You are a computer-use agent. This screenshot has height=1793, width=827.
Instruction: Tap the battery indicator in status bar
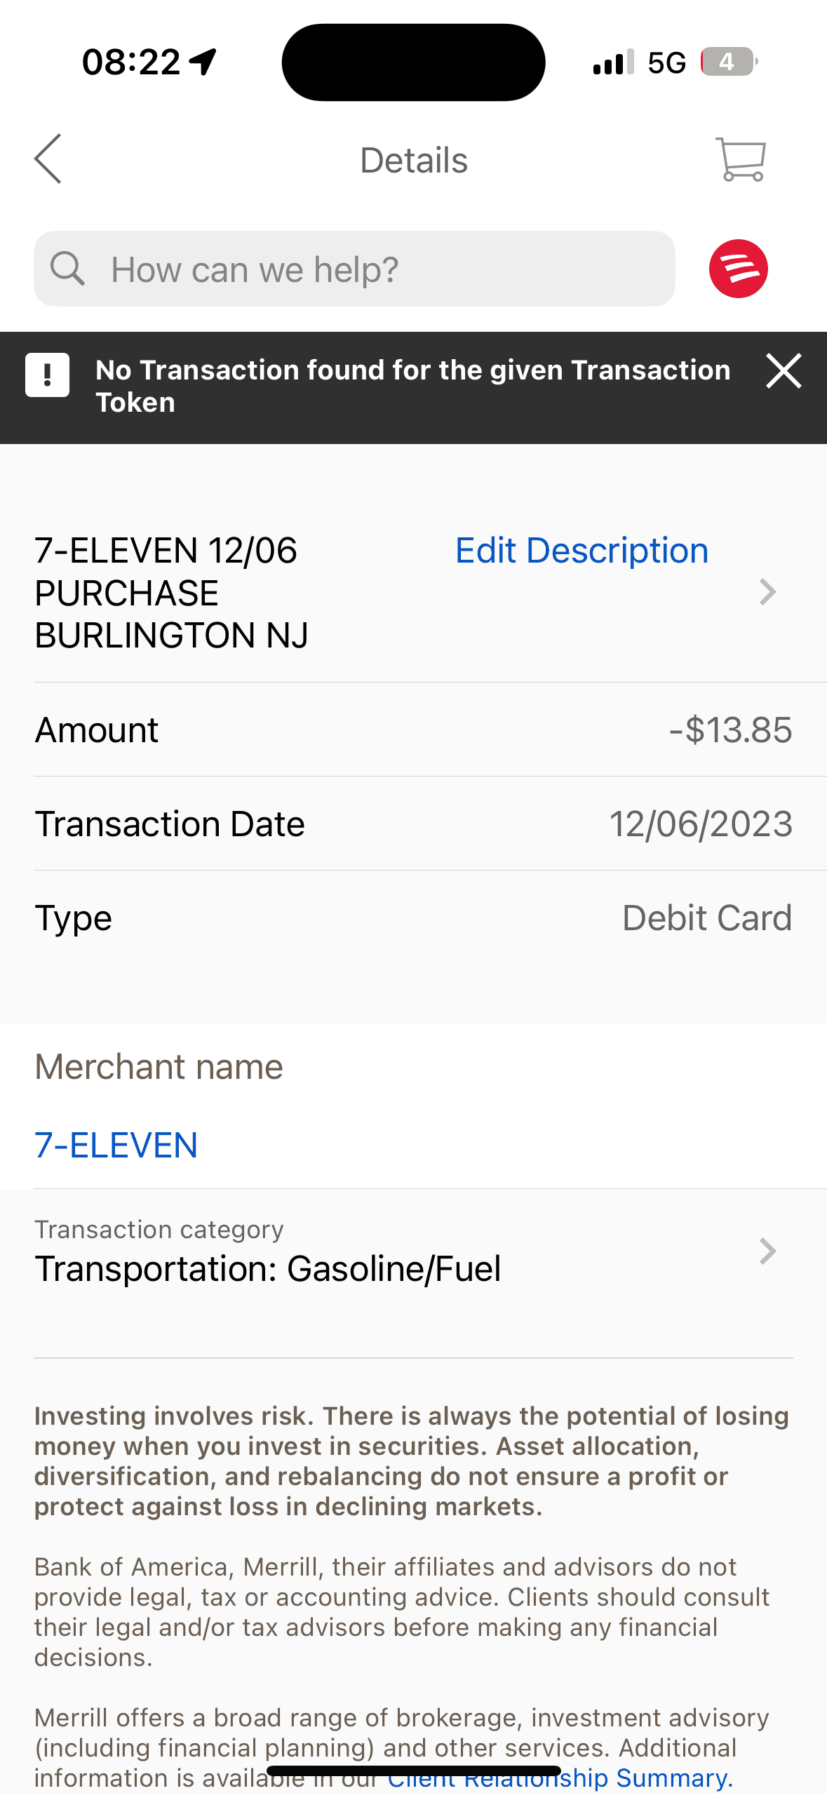click(728, 62)
